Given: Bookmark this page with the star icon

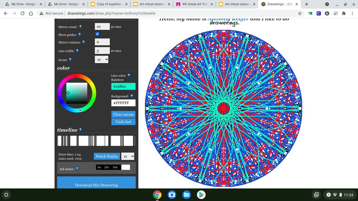Looking at the screenshot, I should coord(300,13).
